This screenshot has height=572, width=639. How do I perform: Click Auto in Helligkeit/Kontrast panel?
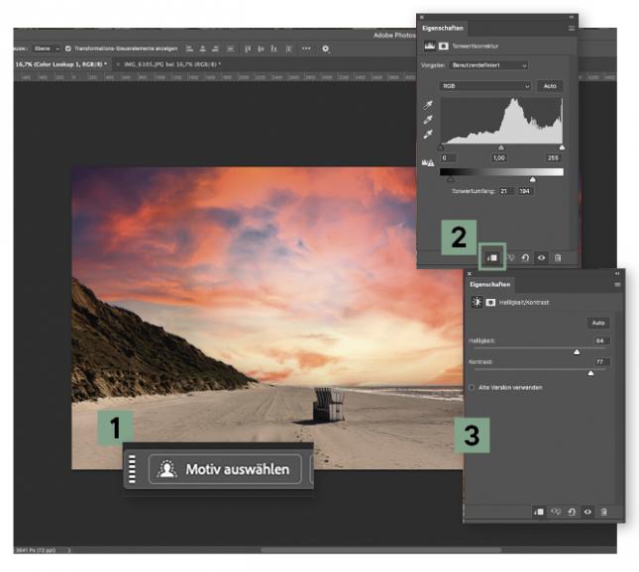click(597, 324)
